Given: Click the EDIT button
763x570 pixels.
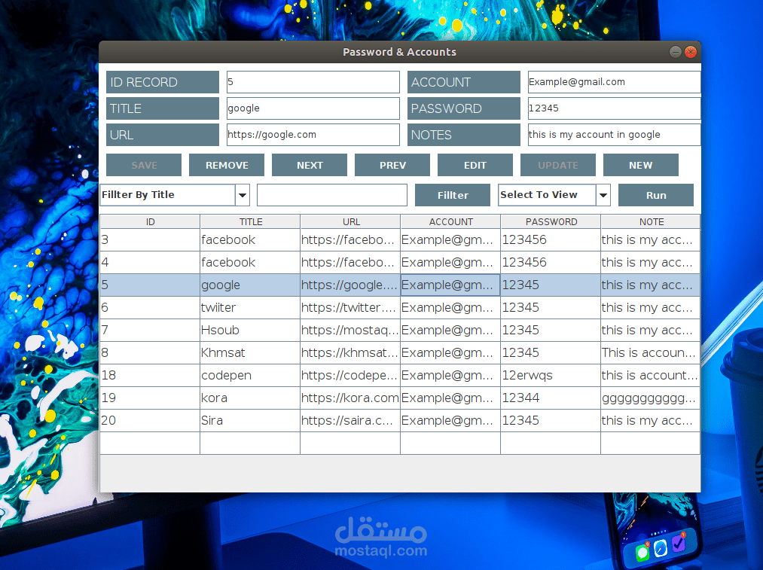Looking at the screenshot, I should pos(475,165).
